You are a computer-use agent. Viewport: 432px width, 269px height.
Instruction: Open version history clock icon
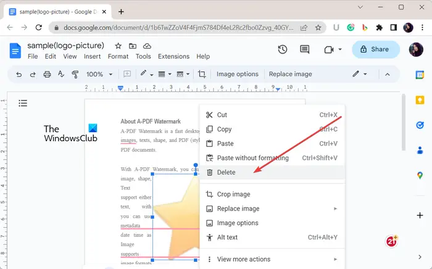283,49
